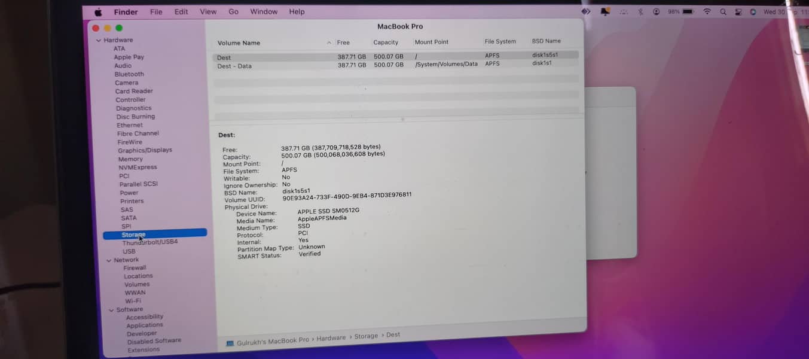
Task: Select Parallel SCSI in the sidebar
Action: click(x=139, y=184)
